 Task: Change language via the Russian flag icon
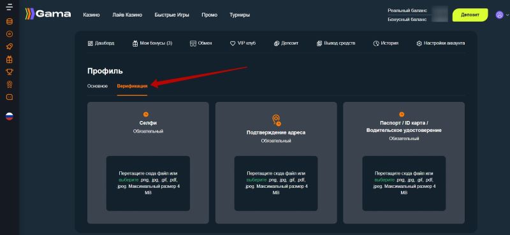10,117
